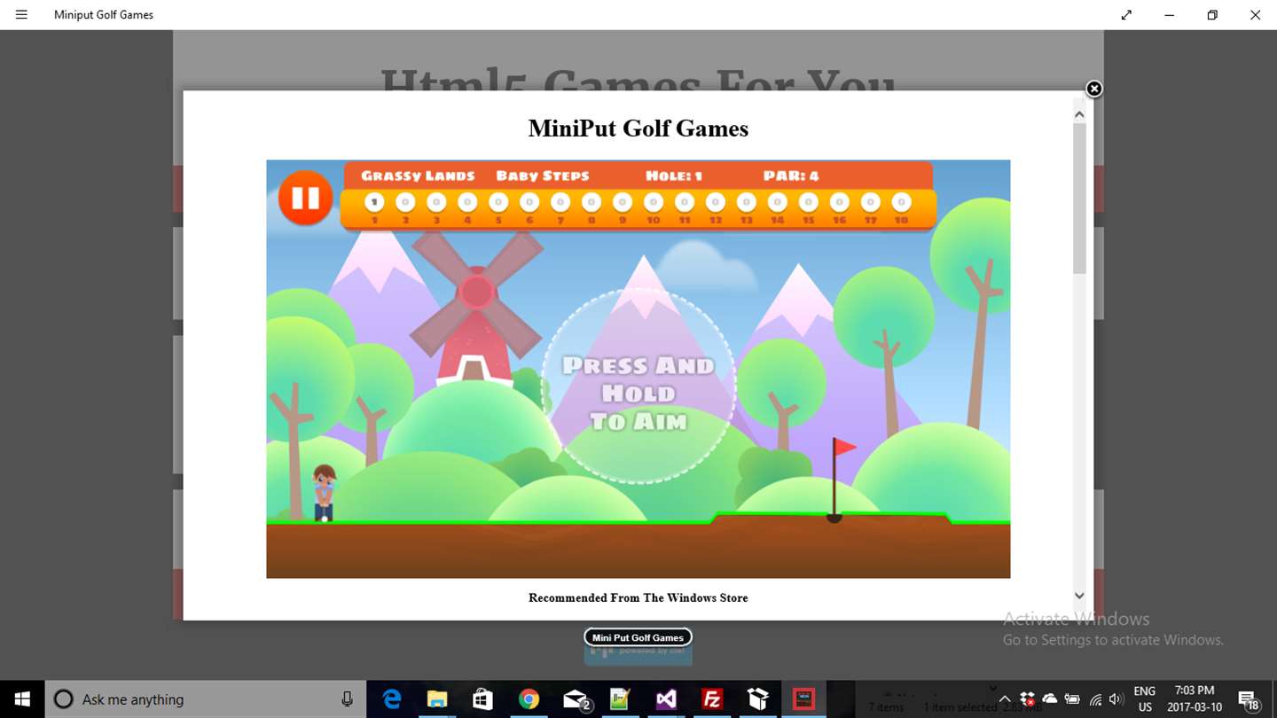The image size is (1277, 718).
Task: Click the Cortana microphone icon
Action: [x=347, y=699]
